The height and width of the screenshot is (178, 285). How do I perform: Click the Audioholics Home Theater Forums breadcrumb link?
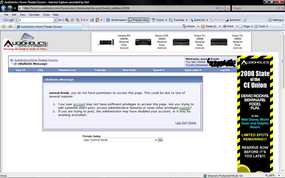[36, 60]
